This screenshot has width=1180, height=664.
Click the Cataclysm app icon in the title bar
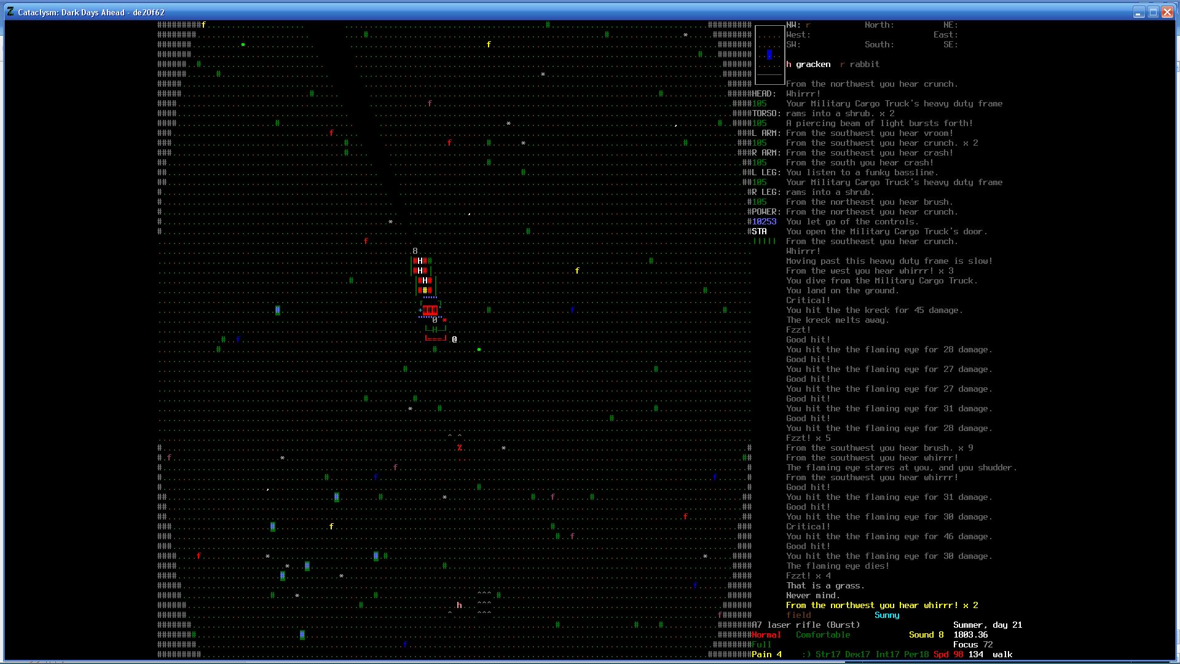pyautogui.click(x=10, y=12)
